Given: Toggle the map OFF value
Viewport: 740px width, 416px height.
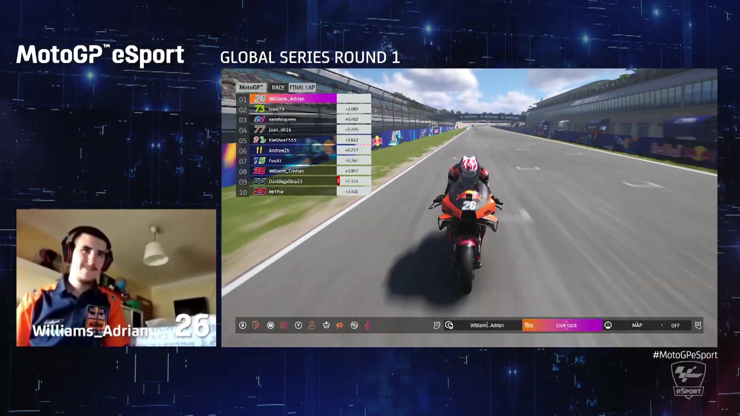Looking at the screenshot, I should coord(675,325).
